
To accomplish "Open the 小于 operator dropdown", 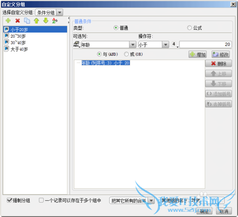I will (165, 45).
